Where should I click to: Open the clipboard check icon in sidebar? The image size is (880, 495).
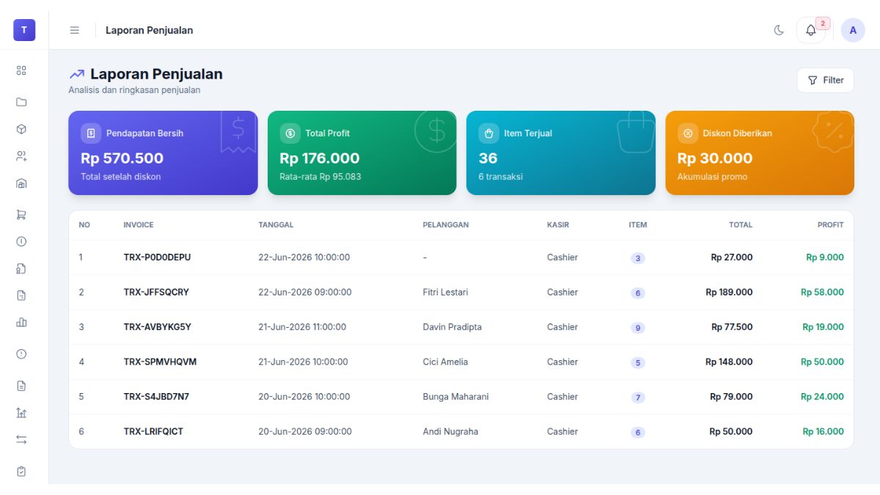click(21, 472)
